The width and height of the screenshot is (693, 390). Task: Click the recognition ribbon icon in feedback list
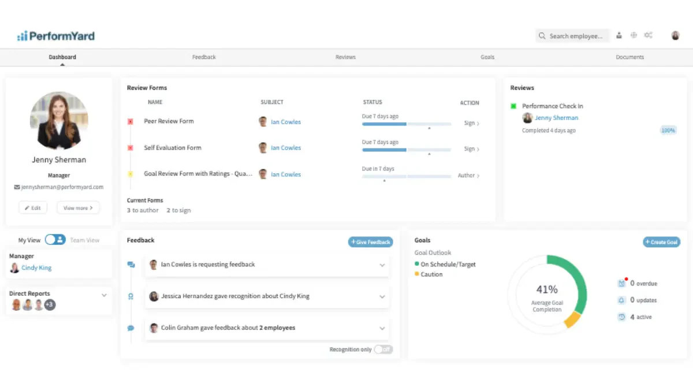(x=131, y=296)
